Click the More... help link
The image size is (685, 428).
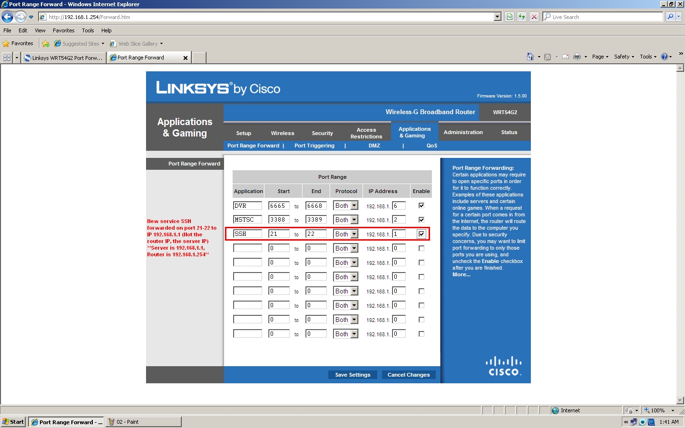[x=461, y=274]
